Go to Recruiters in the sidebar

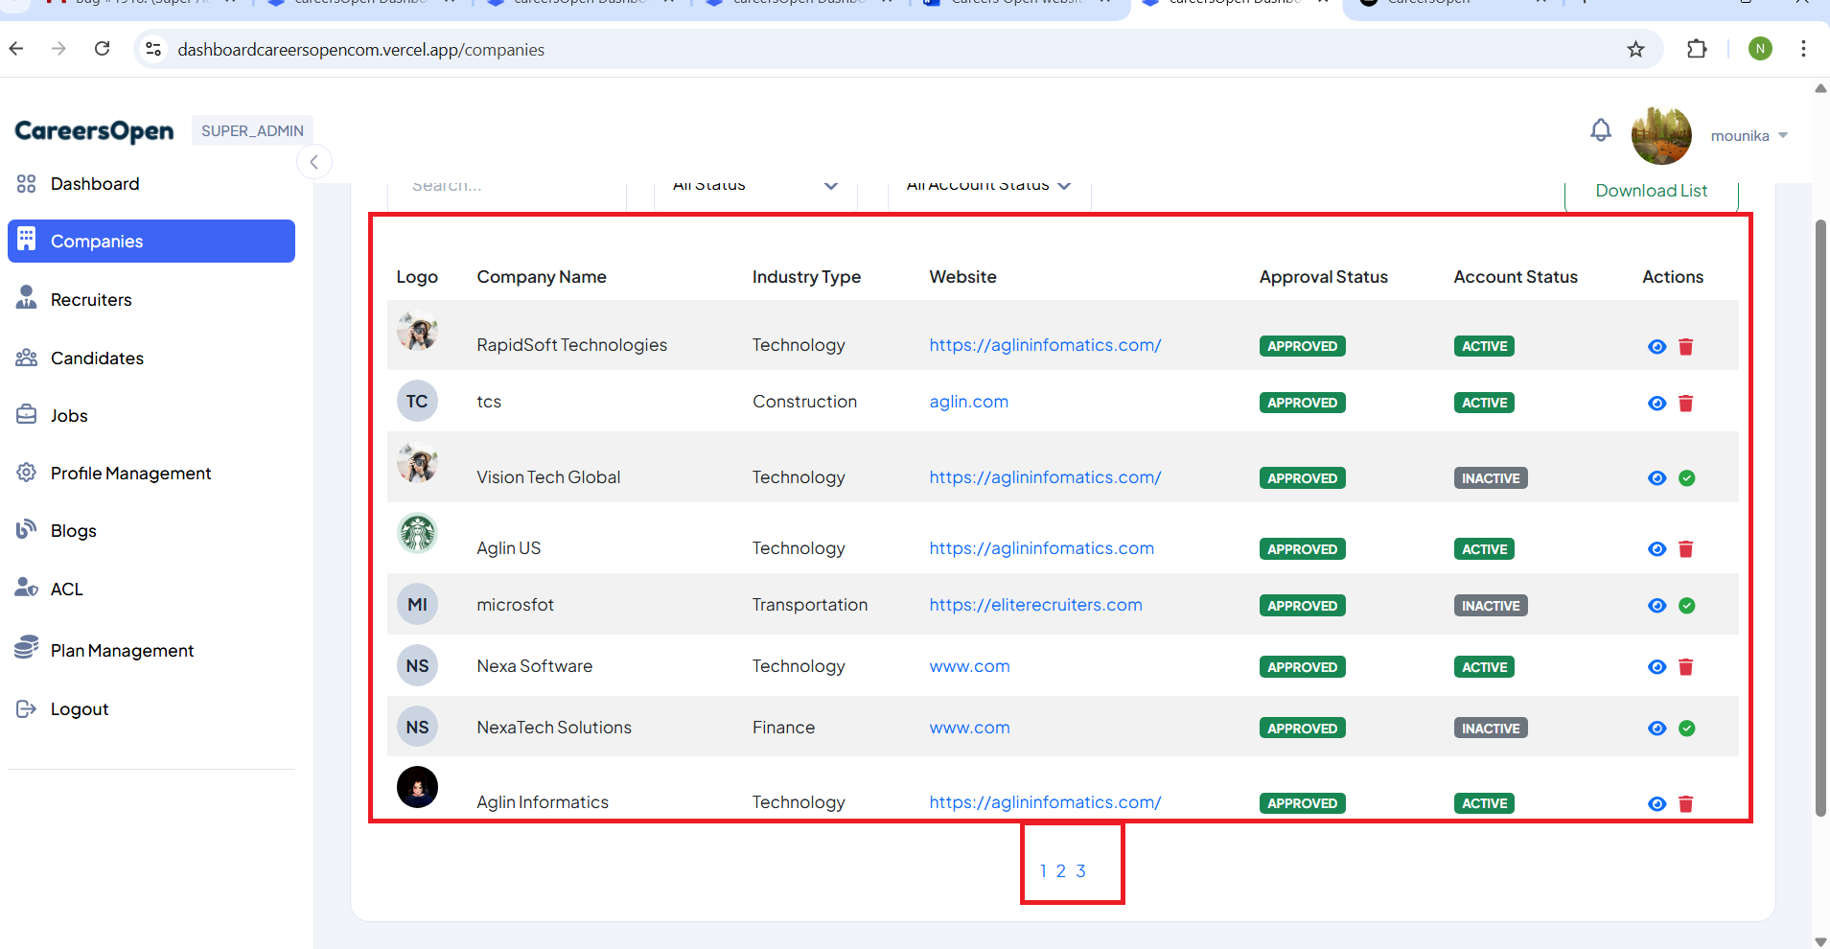click(x=91, y=300)
